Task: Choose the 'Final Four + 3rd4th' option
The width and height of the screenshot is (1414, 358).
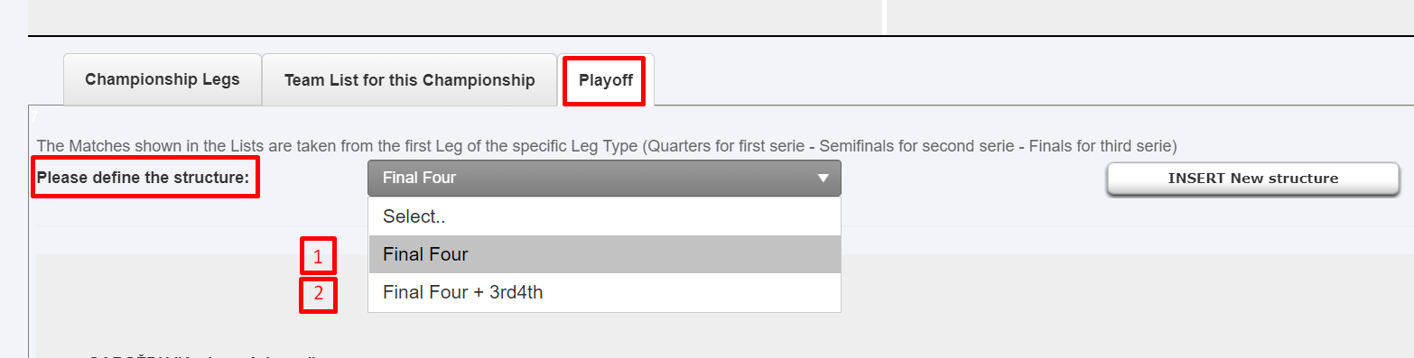Action: pos(604,292)
